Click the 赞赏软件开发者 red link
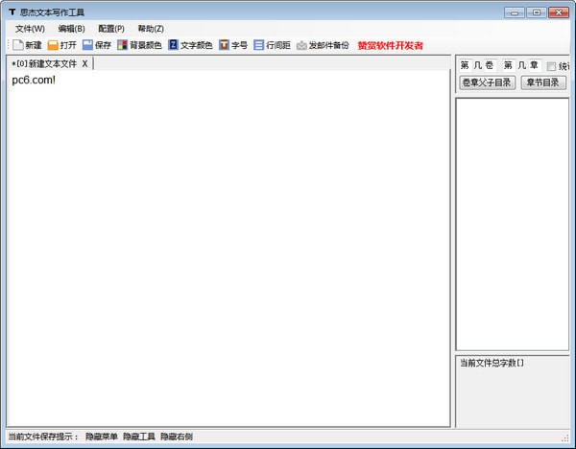The image size is (576, 449). pyautogui.click(x=390, y=45)
